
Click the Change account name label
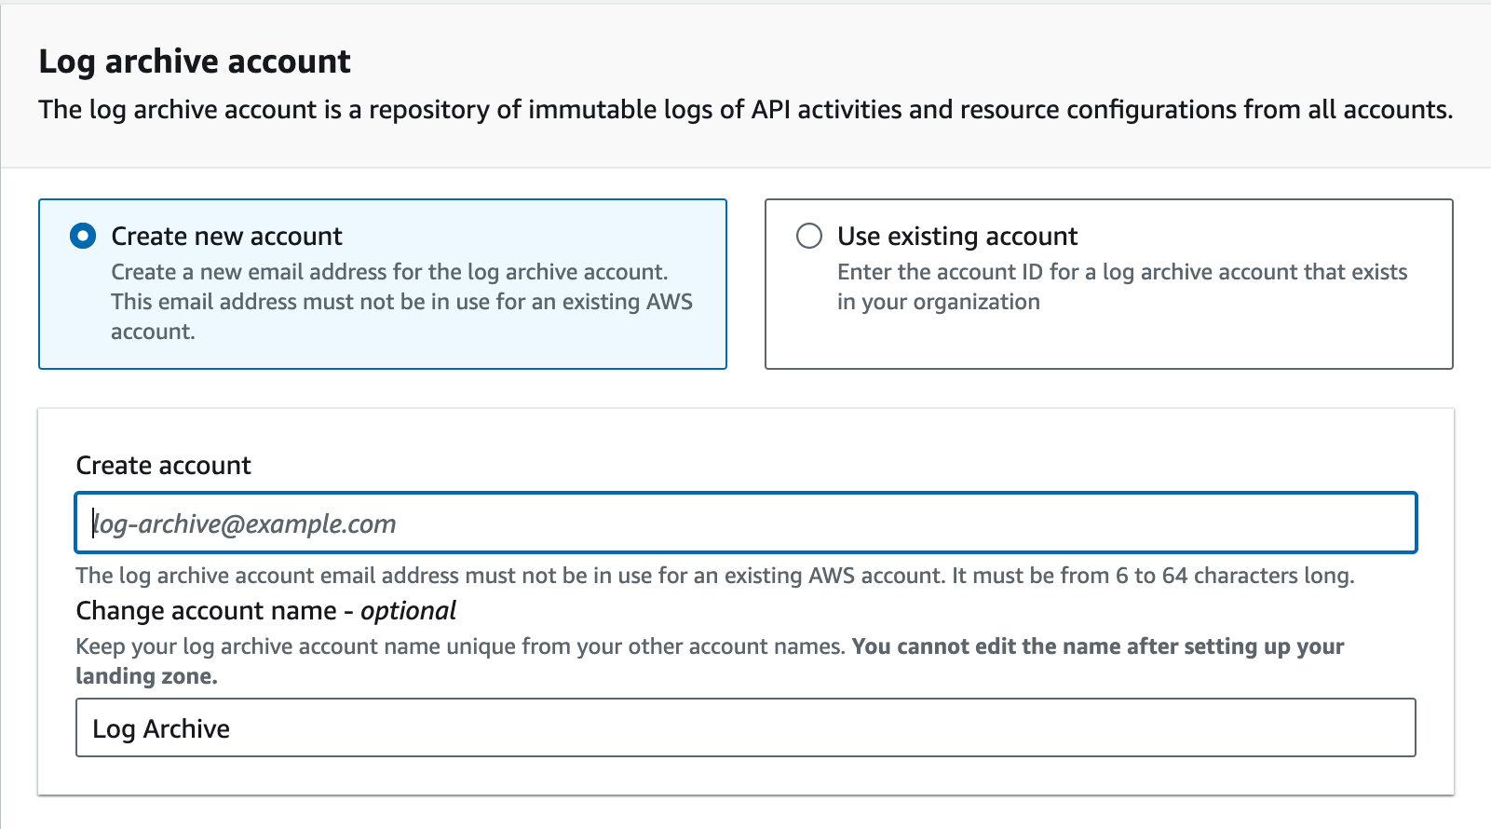click(206, 611)
